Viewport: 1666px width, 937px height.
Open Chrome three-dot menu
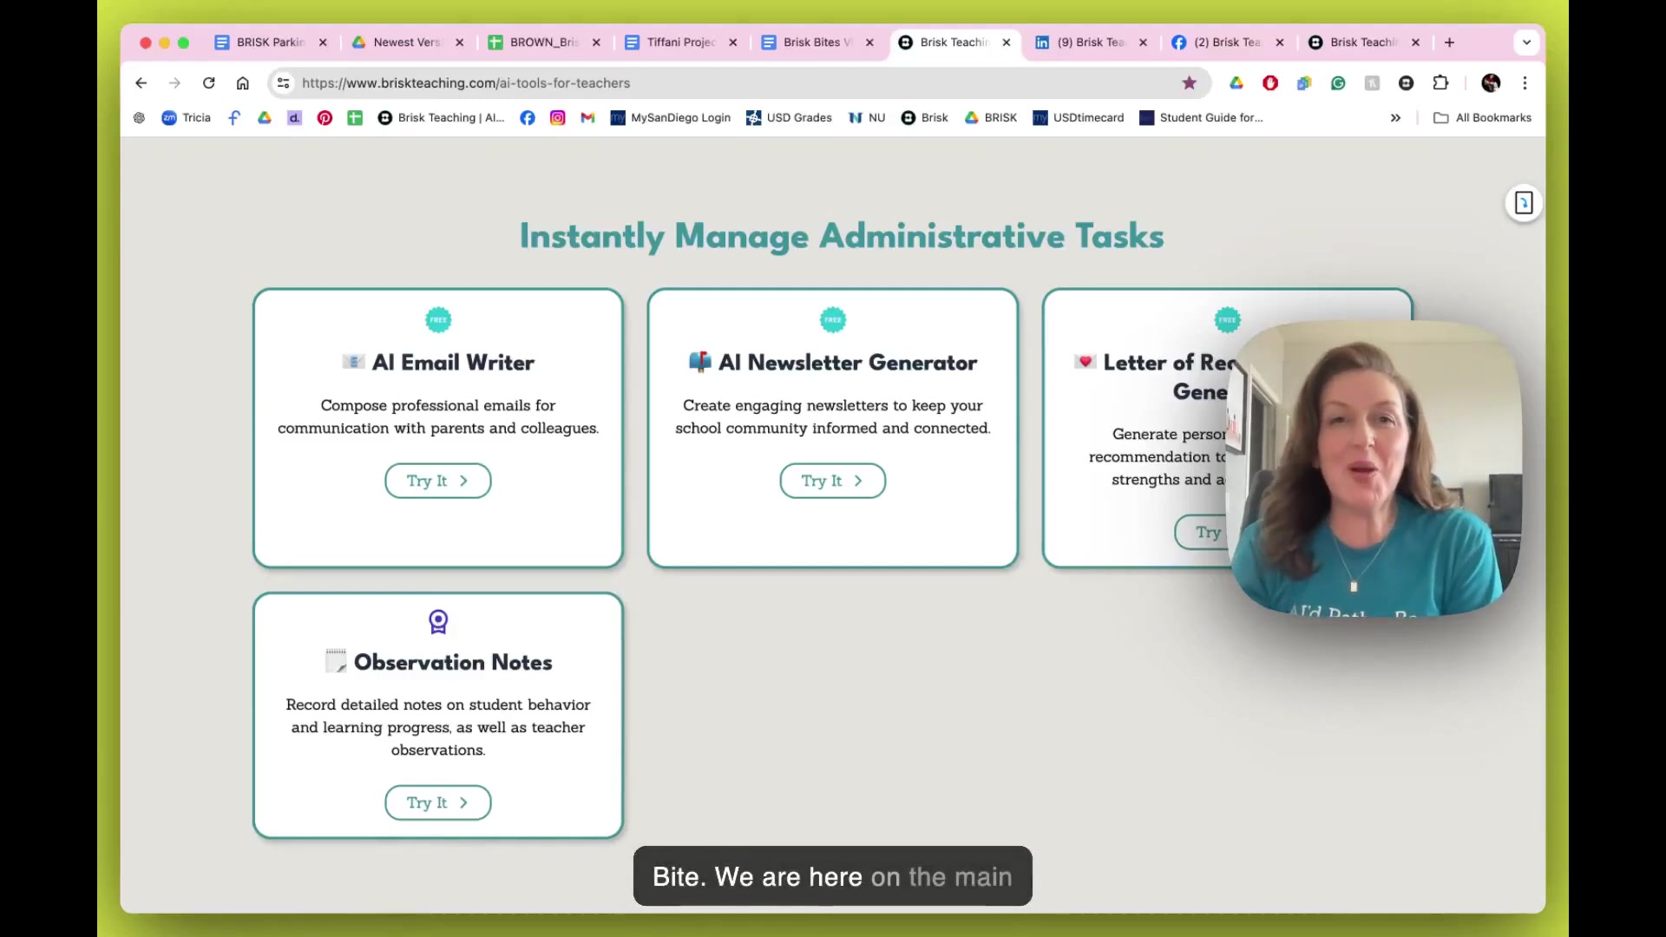click(1525, 82)
